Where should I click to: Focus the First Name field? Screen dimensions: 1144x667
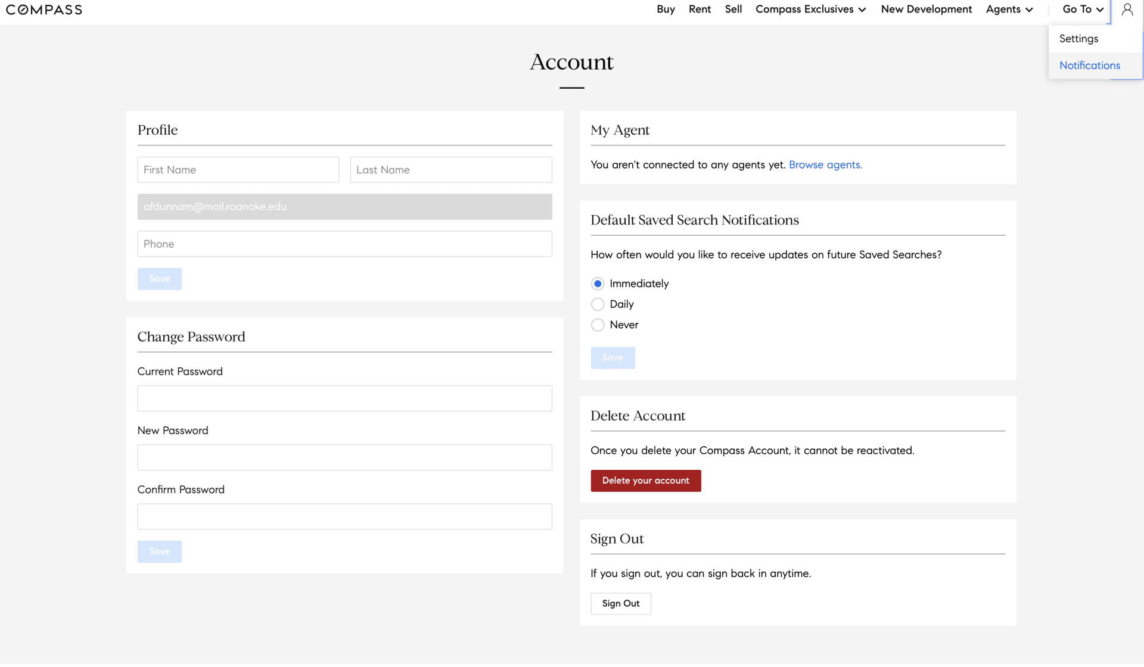pos(238,170)
